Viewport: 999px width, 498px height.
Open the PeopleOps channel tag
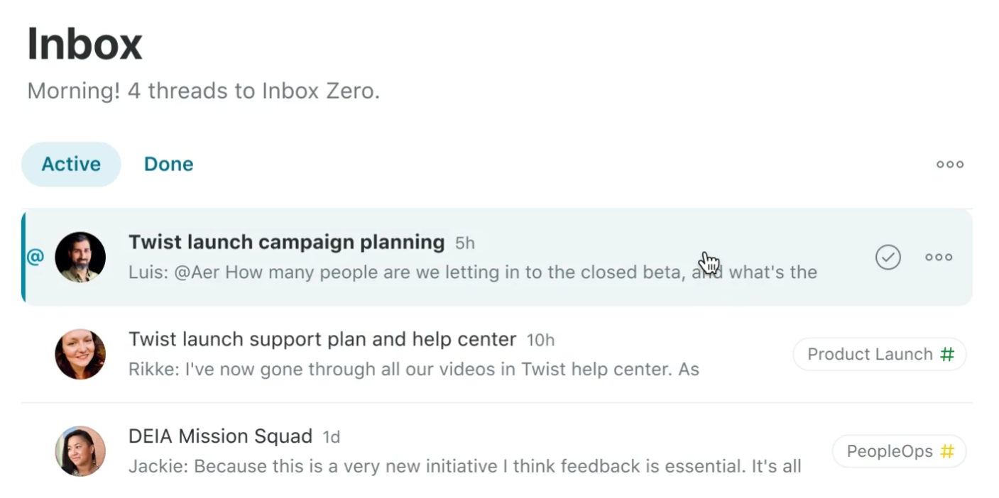pos(900,451)
